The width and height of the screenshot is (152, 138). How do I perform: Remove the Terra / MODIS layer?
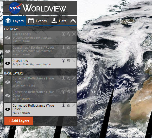pyautogui.click(x=74, y=105)
